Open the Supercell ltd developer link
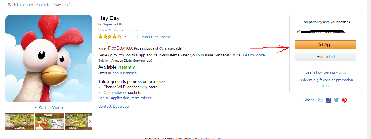This screenshot has height=139, width=371. [x=113, y=24]
